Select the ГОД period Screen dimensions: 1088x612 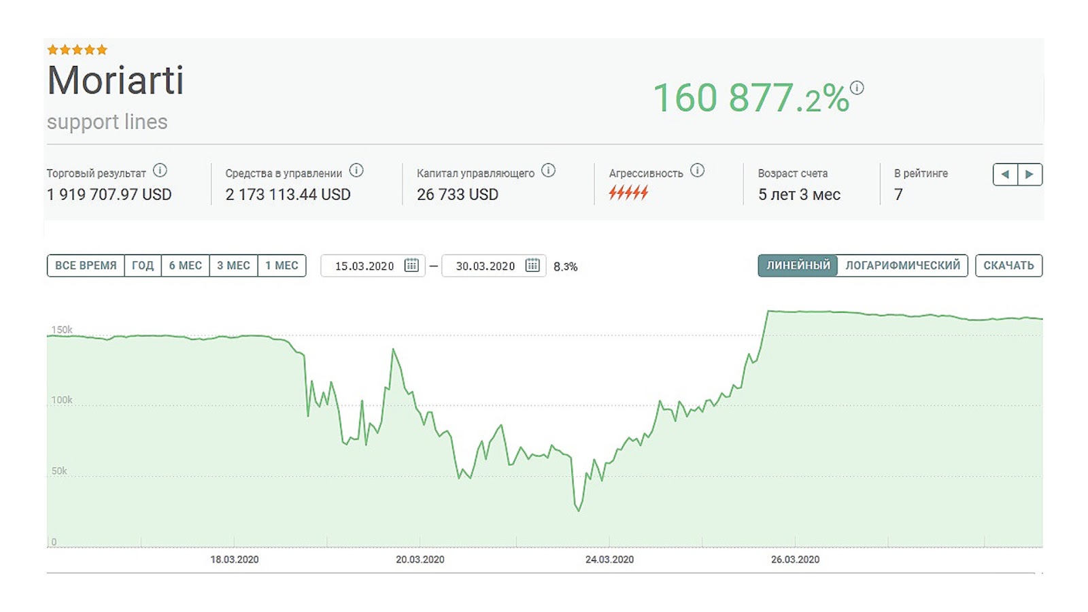143,265
